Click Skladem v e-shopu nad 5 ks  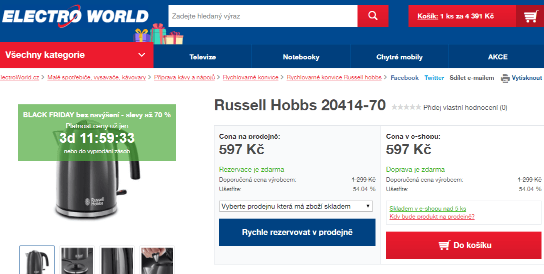point(427,209)
